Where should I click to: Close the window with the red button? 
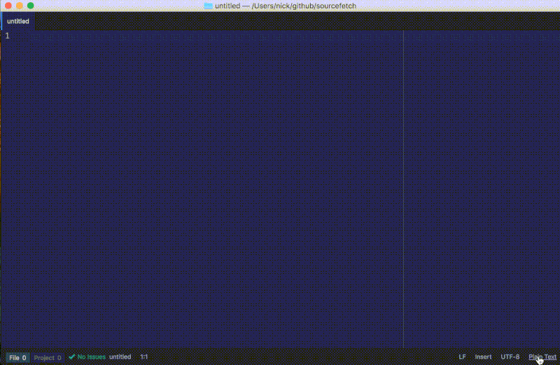coord(7,6)
